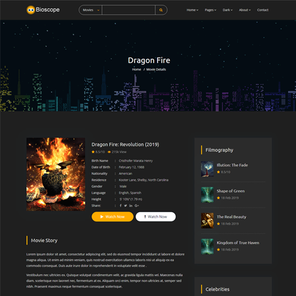
Task: Click the 215k View eye icon
Action: tap(109, 152)
